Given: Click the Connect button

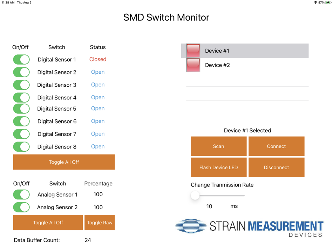Looking at the screenshot, I should pos(276,146).
